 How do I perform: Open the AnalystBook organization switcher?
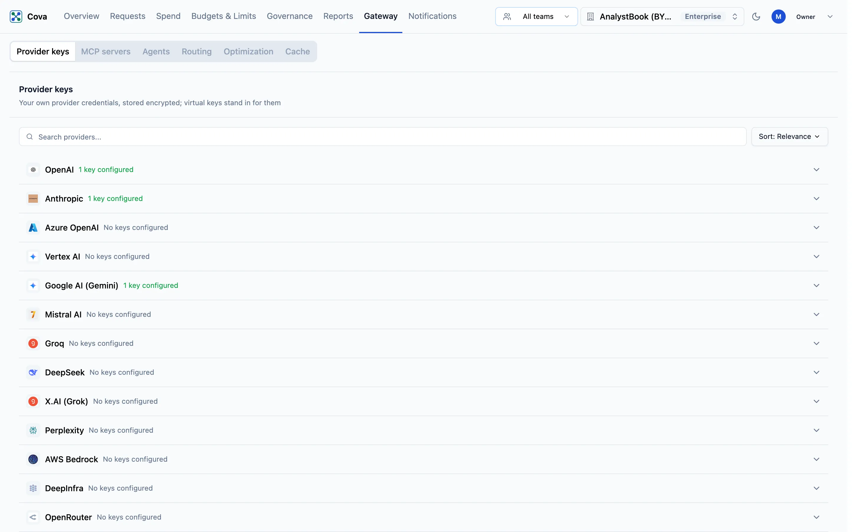tap(662, 17)
